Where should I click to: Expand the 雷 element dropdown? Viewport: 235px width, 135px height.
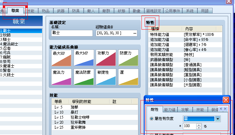[x=218, y=119]
